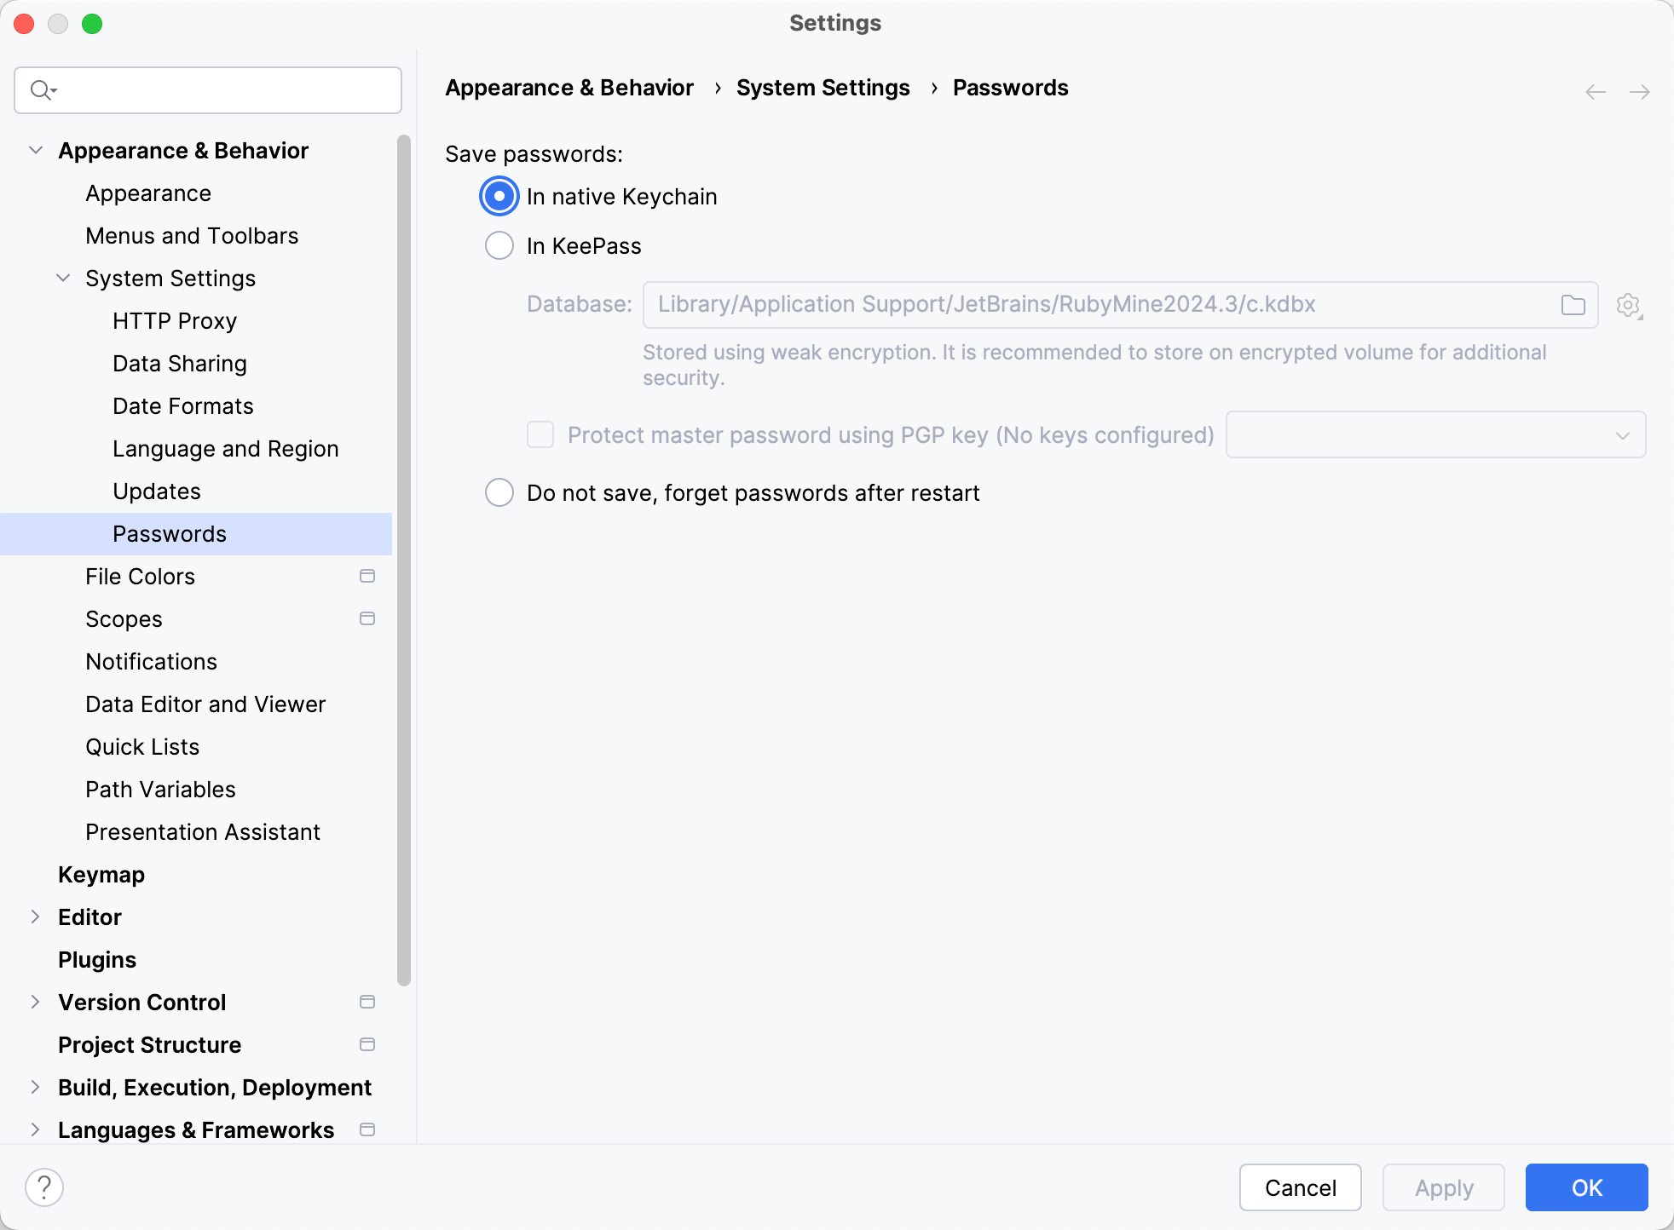Click the back navigation arrow
This screenshot has height=1230, width=1674.
coord(1596,91)
